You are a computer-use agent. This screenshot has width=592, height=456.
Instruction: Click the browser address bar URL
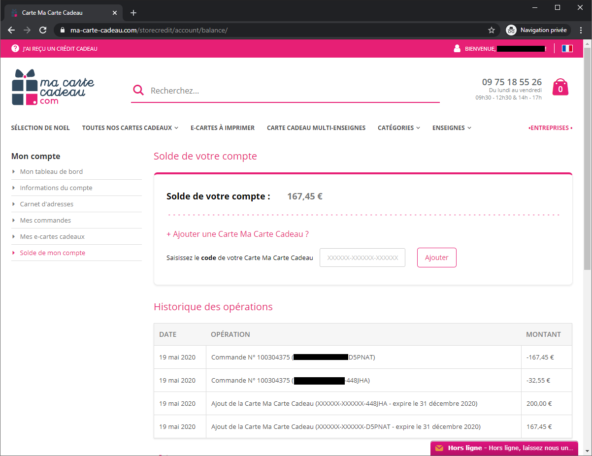[149, 30]
